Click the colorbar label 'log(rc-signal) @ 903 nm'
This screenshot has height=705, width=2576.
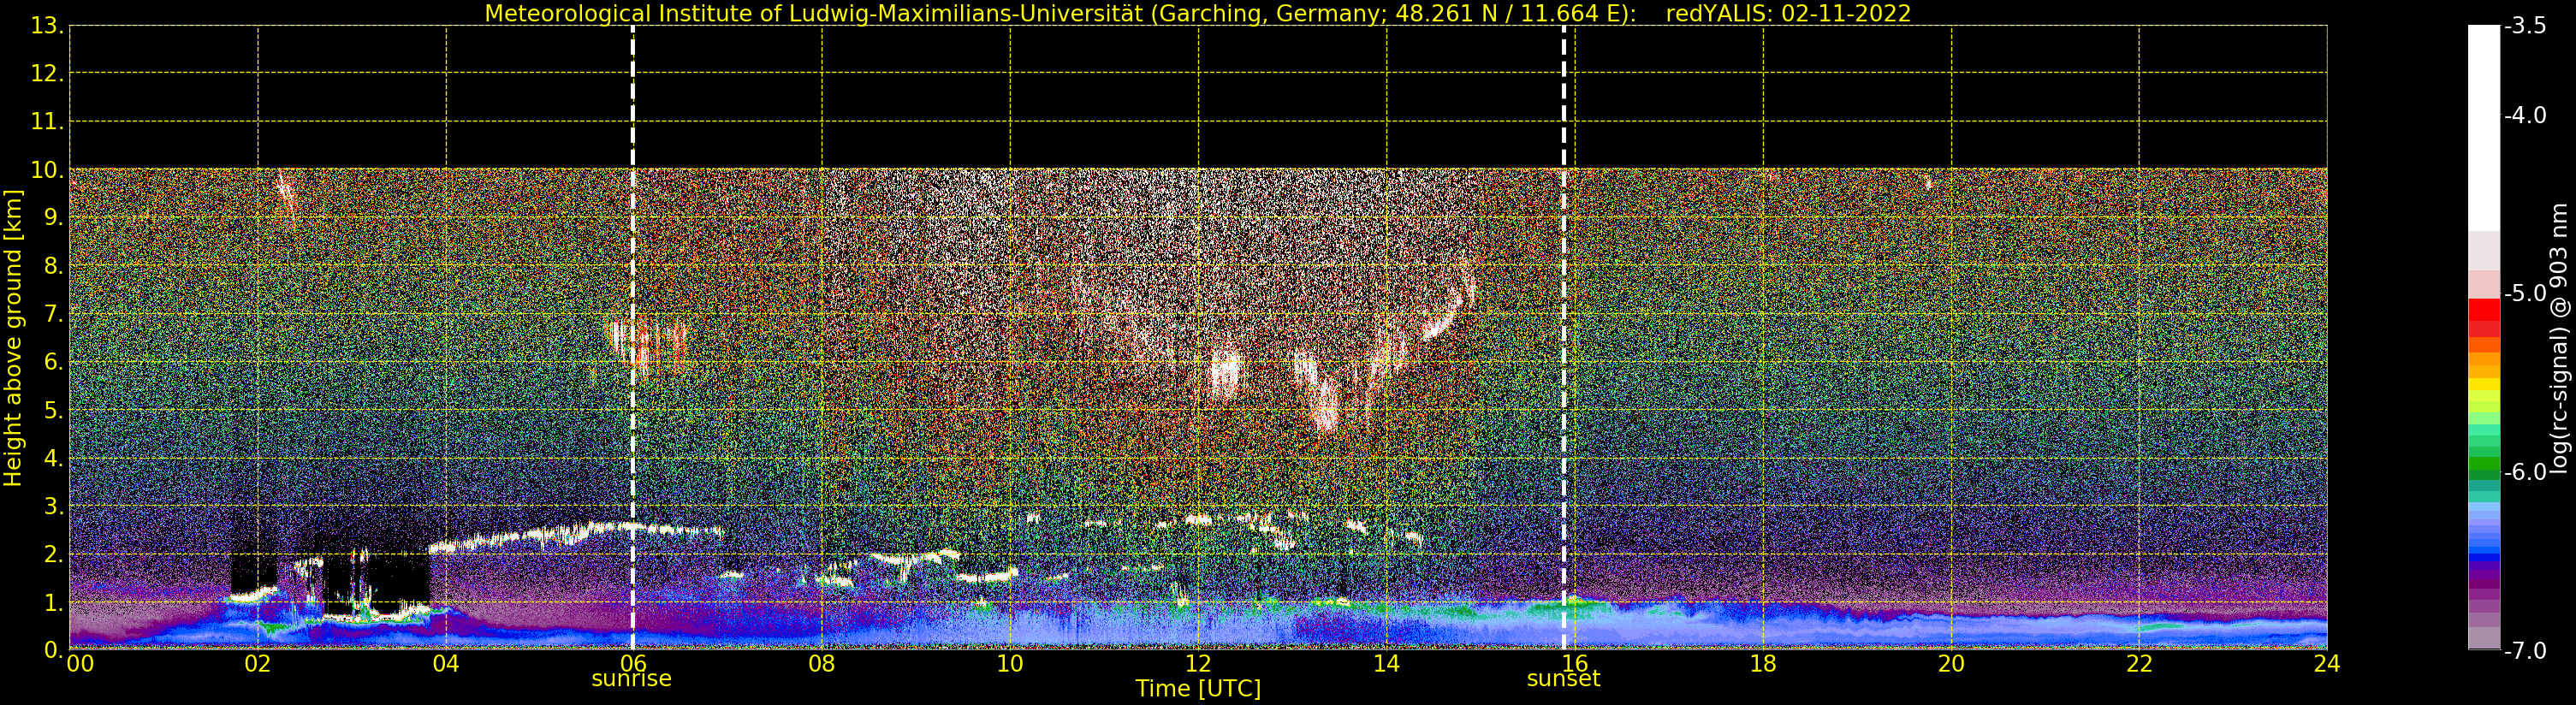[2558, 338]
